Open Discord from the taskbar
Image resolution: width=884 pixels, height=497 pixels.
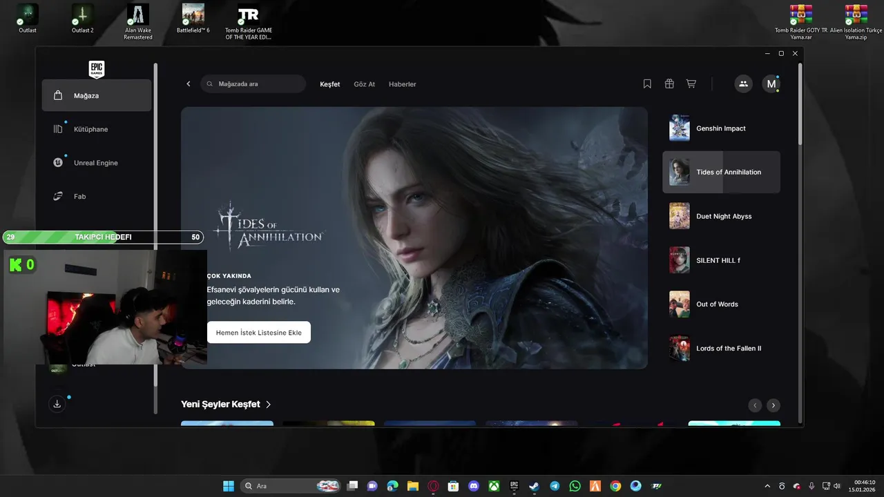(x=474, y=486)
